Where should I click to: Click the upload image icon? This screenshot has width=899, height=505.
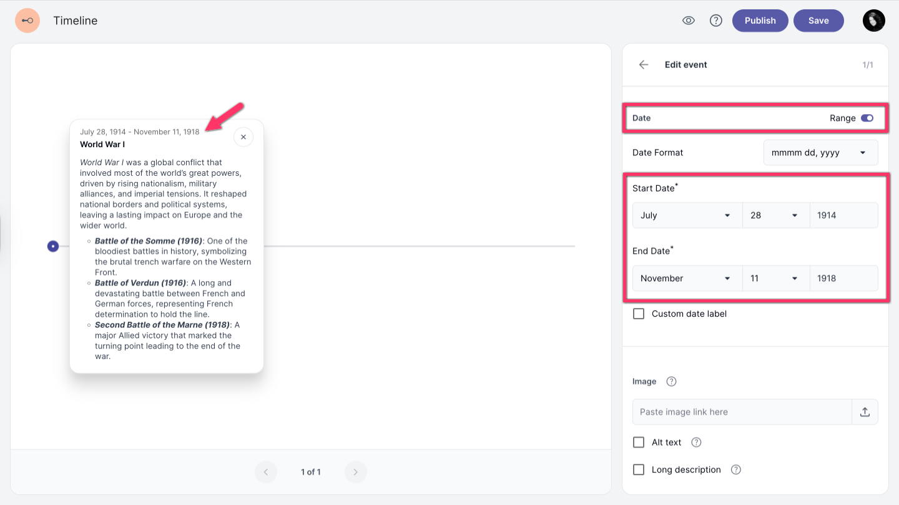pyautogui.click(x=865, y=412)
